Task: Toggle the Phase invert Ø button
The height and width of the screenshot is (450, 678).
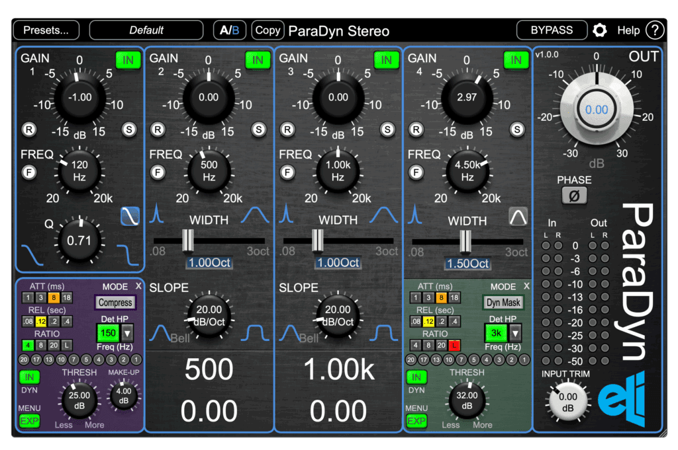Action: [x=573, y=196]
